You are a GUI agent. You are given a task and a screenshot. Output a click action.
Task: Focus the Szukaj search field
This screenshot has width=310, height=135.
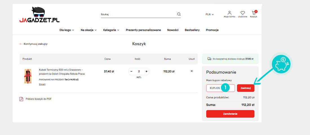coord(138,14)
